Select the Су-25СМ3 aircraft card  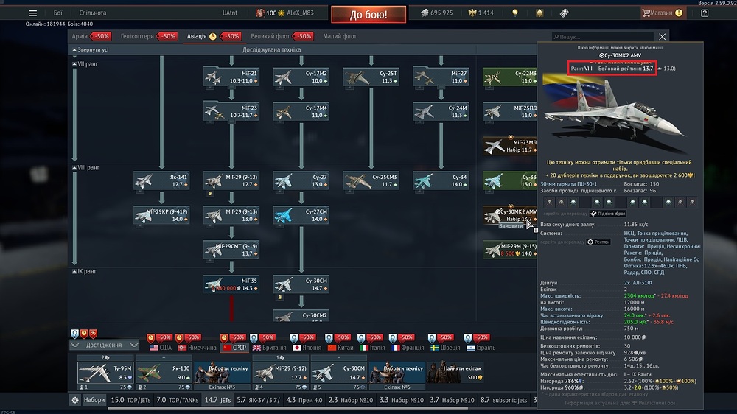pos(371,181)
